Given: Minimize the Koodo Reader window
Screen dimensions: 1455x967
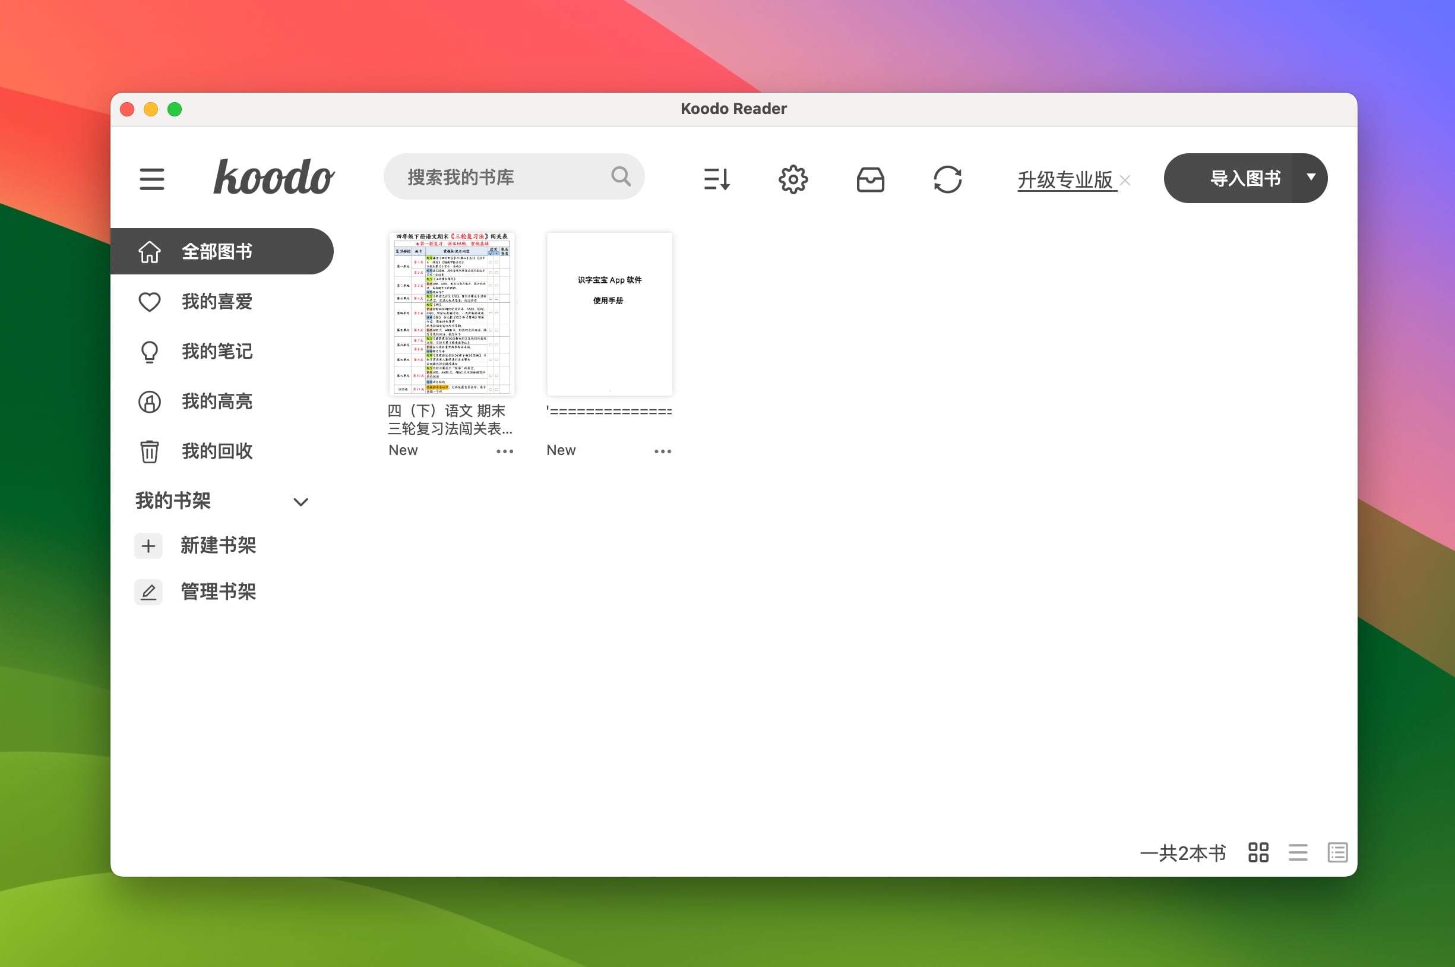Looking at the screenshot, I should pyautogui.click(x=151, y=109).
